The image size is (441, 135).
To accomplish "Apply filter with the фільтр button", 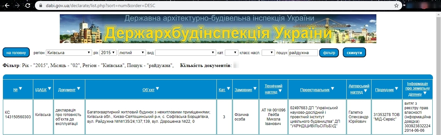I will [x=329, y=53].
